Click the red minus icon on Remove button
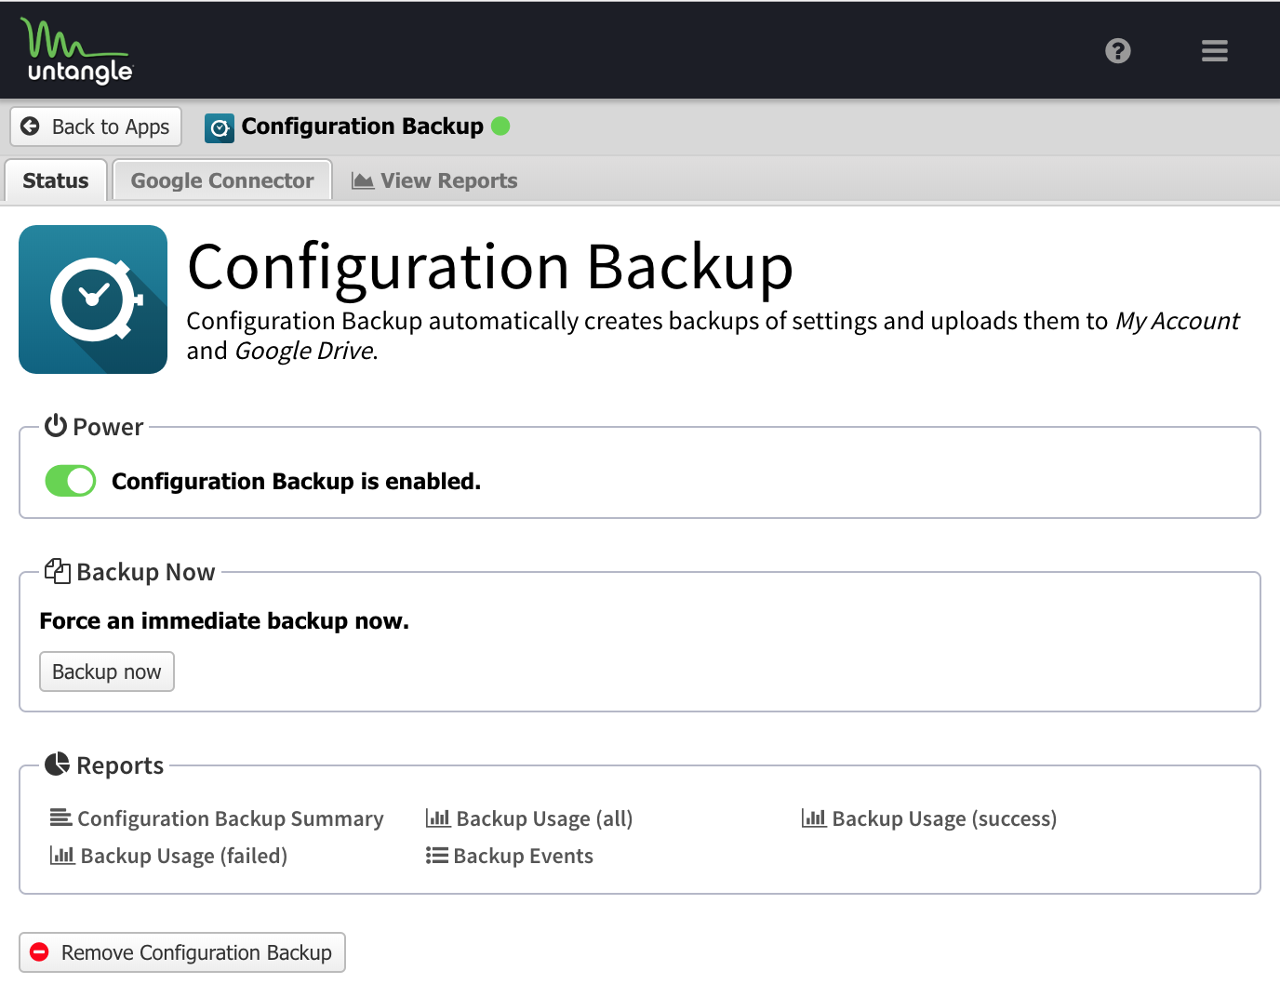Viewport: 1280px width, 984px height. coord(40,952)
